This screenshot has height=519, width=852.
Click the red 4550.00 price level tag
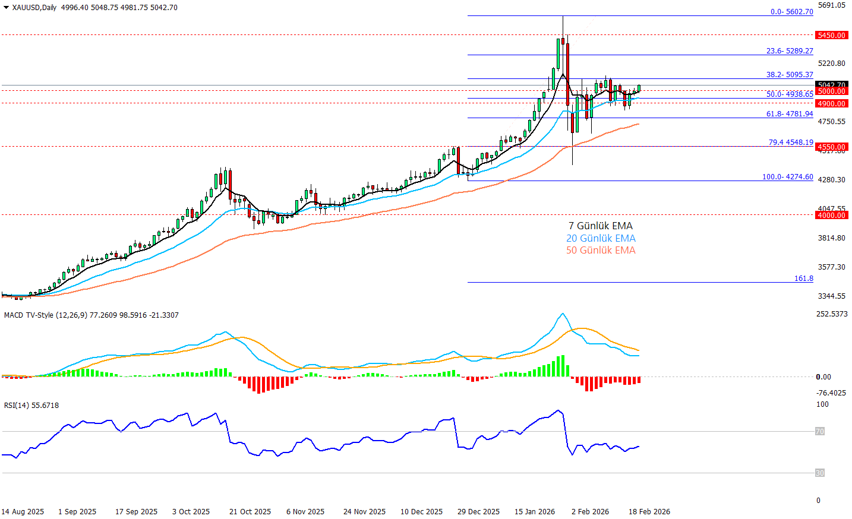click(x=831, y=147)
